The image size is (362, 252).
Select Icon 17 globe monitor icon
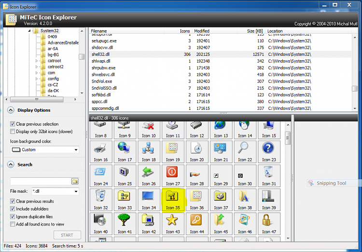(x=125, y=152)
